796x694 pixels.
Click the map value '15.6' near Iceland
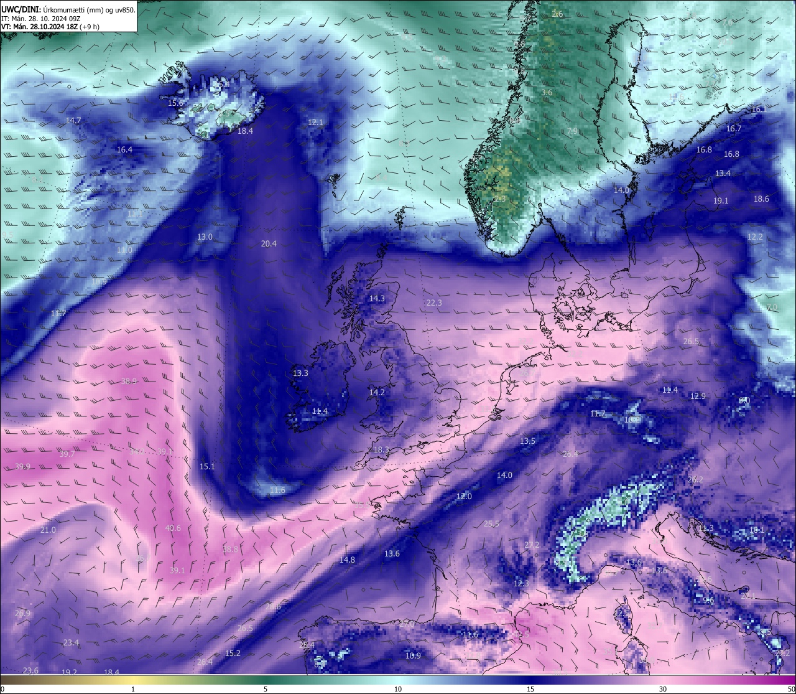pyautogui.click(x=175, y=103)
